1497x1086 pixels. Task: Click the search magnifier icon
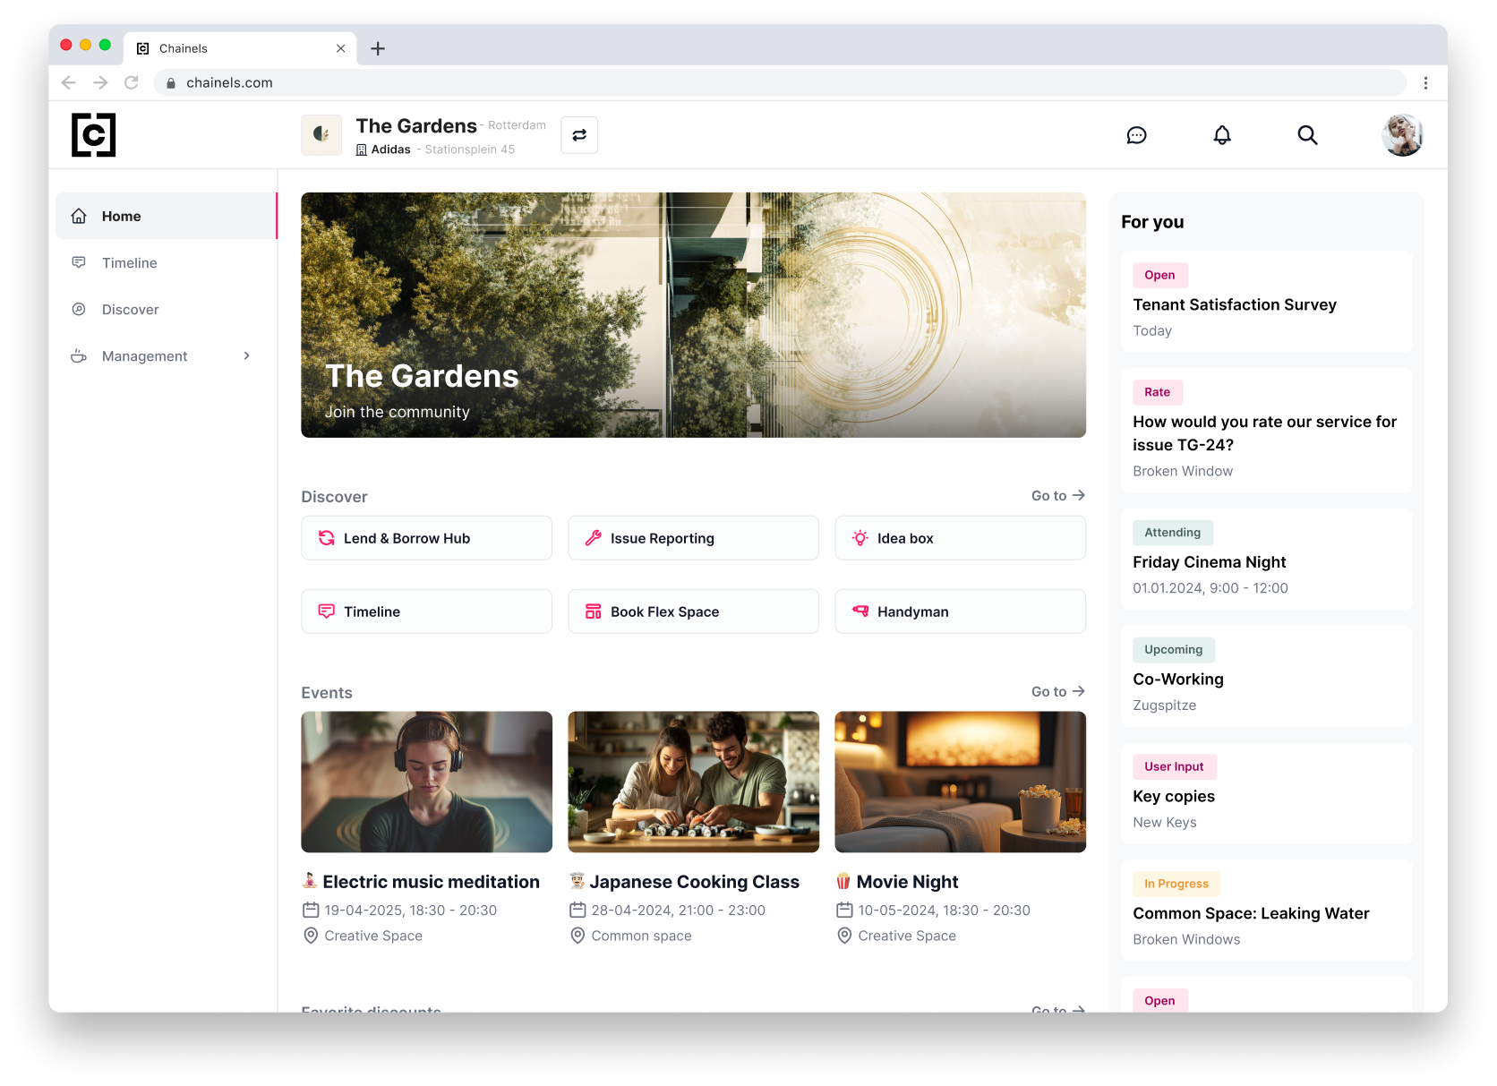(x=1307, y=135)
